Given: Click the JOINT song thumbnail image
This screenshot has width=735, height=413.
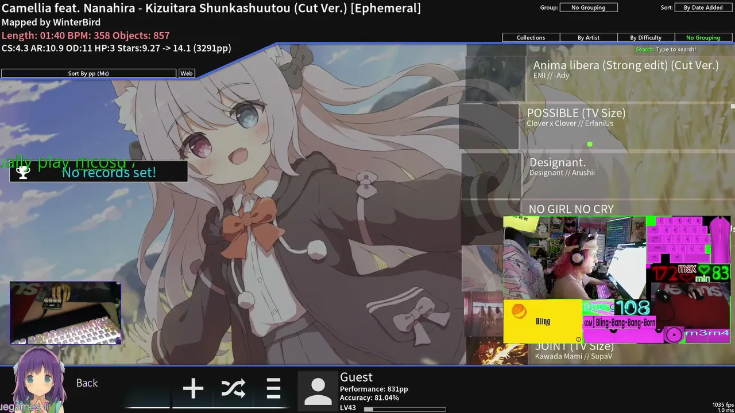Looking at the screenshot, I should (498, 351).
